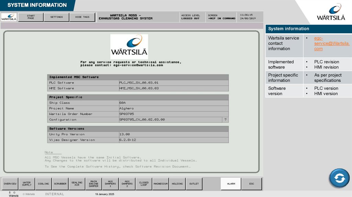Click the Implemented MSC Software header
352x197 pixels.
[138, 77]
